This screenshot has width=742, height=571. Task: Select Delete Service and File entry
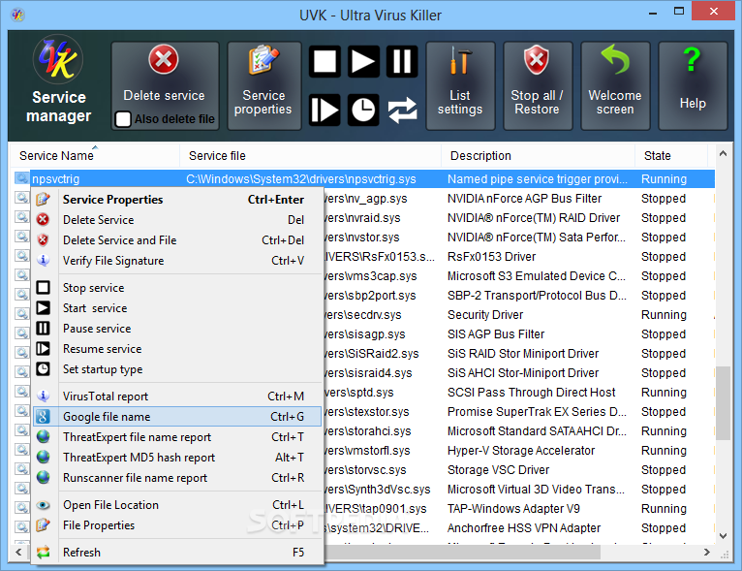pyautogui.click(x=178, y=240)
